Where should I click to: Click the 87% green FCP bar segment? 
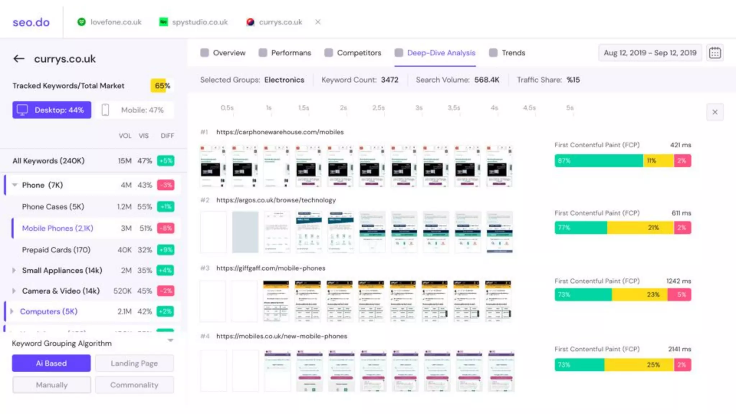(598, 161)
